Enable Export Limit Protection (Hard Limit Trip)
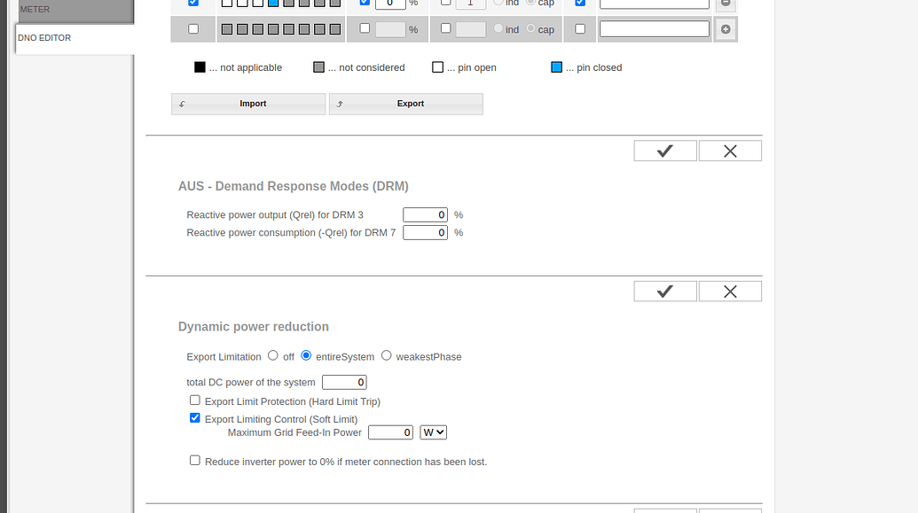This screenshot has width=918, height=513. (194, 400)
